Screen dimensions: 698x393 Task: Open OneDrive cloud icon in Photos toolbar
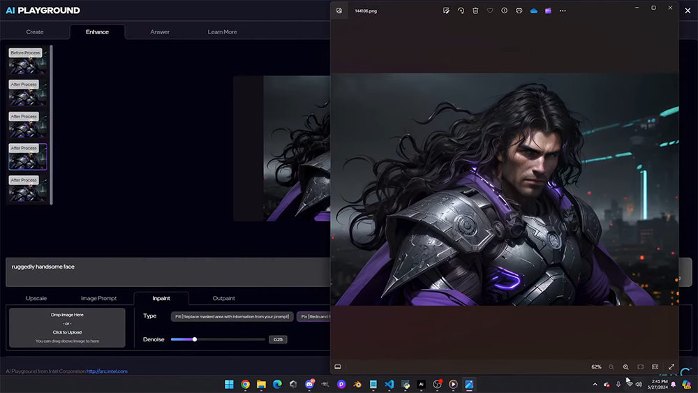[534, 10]
